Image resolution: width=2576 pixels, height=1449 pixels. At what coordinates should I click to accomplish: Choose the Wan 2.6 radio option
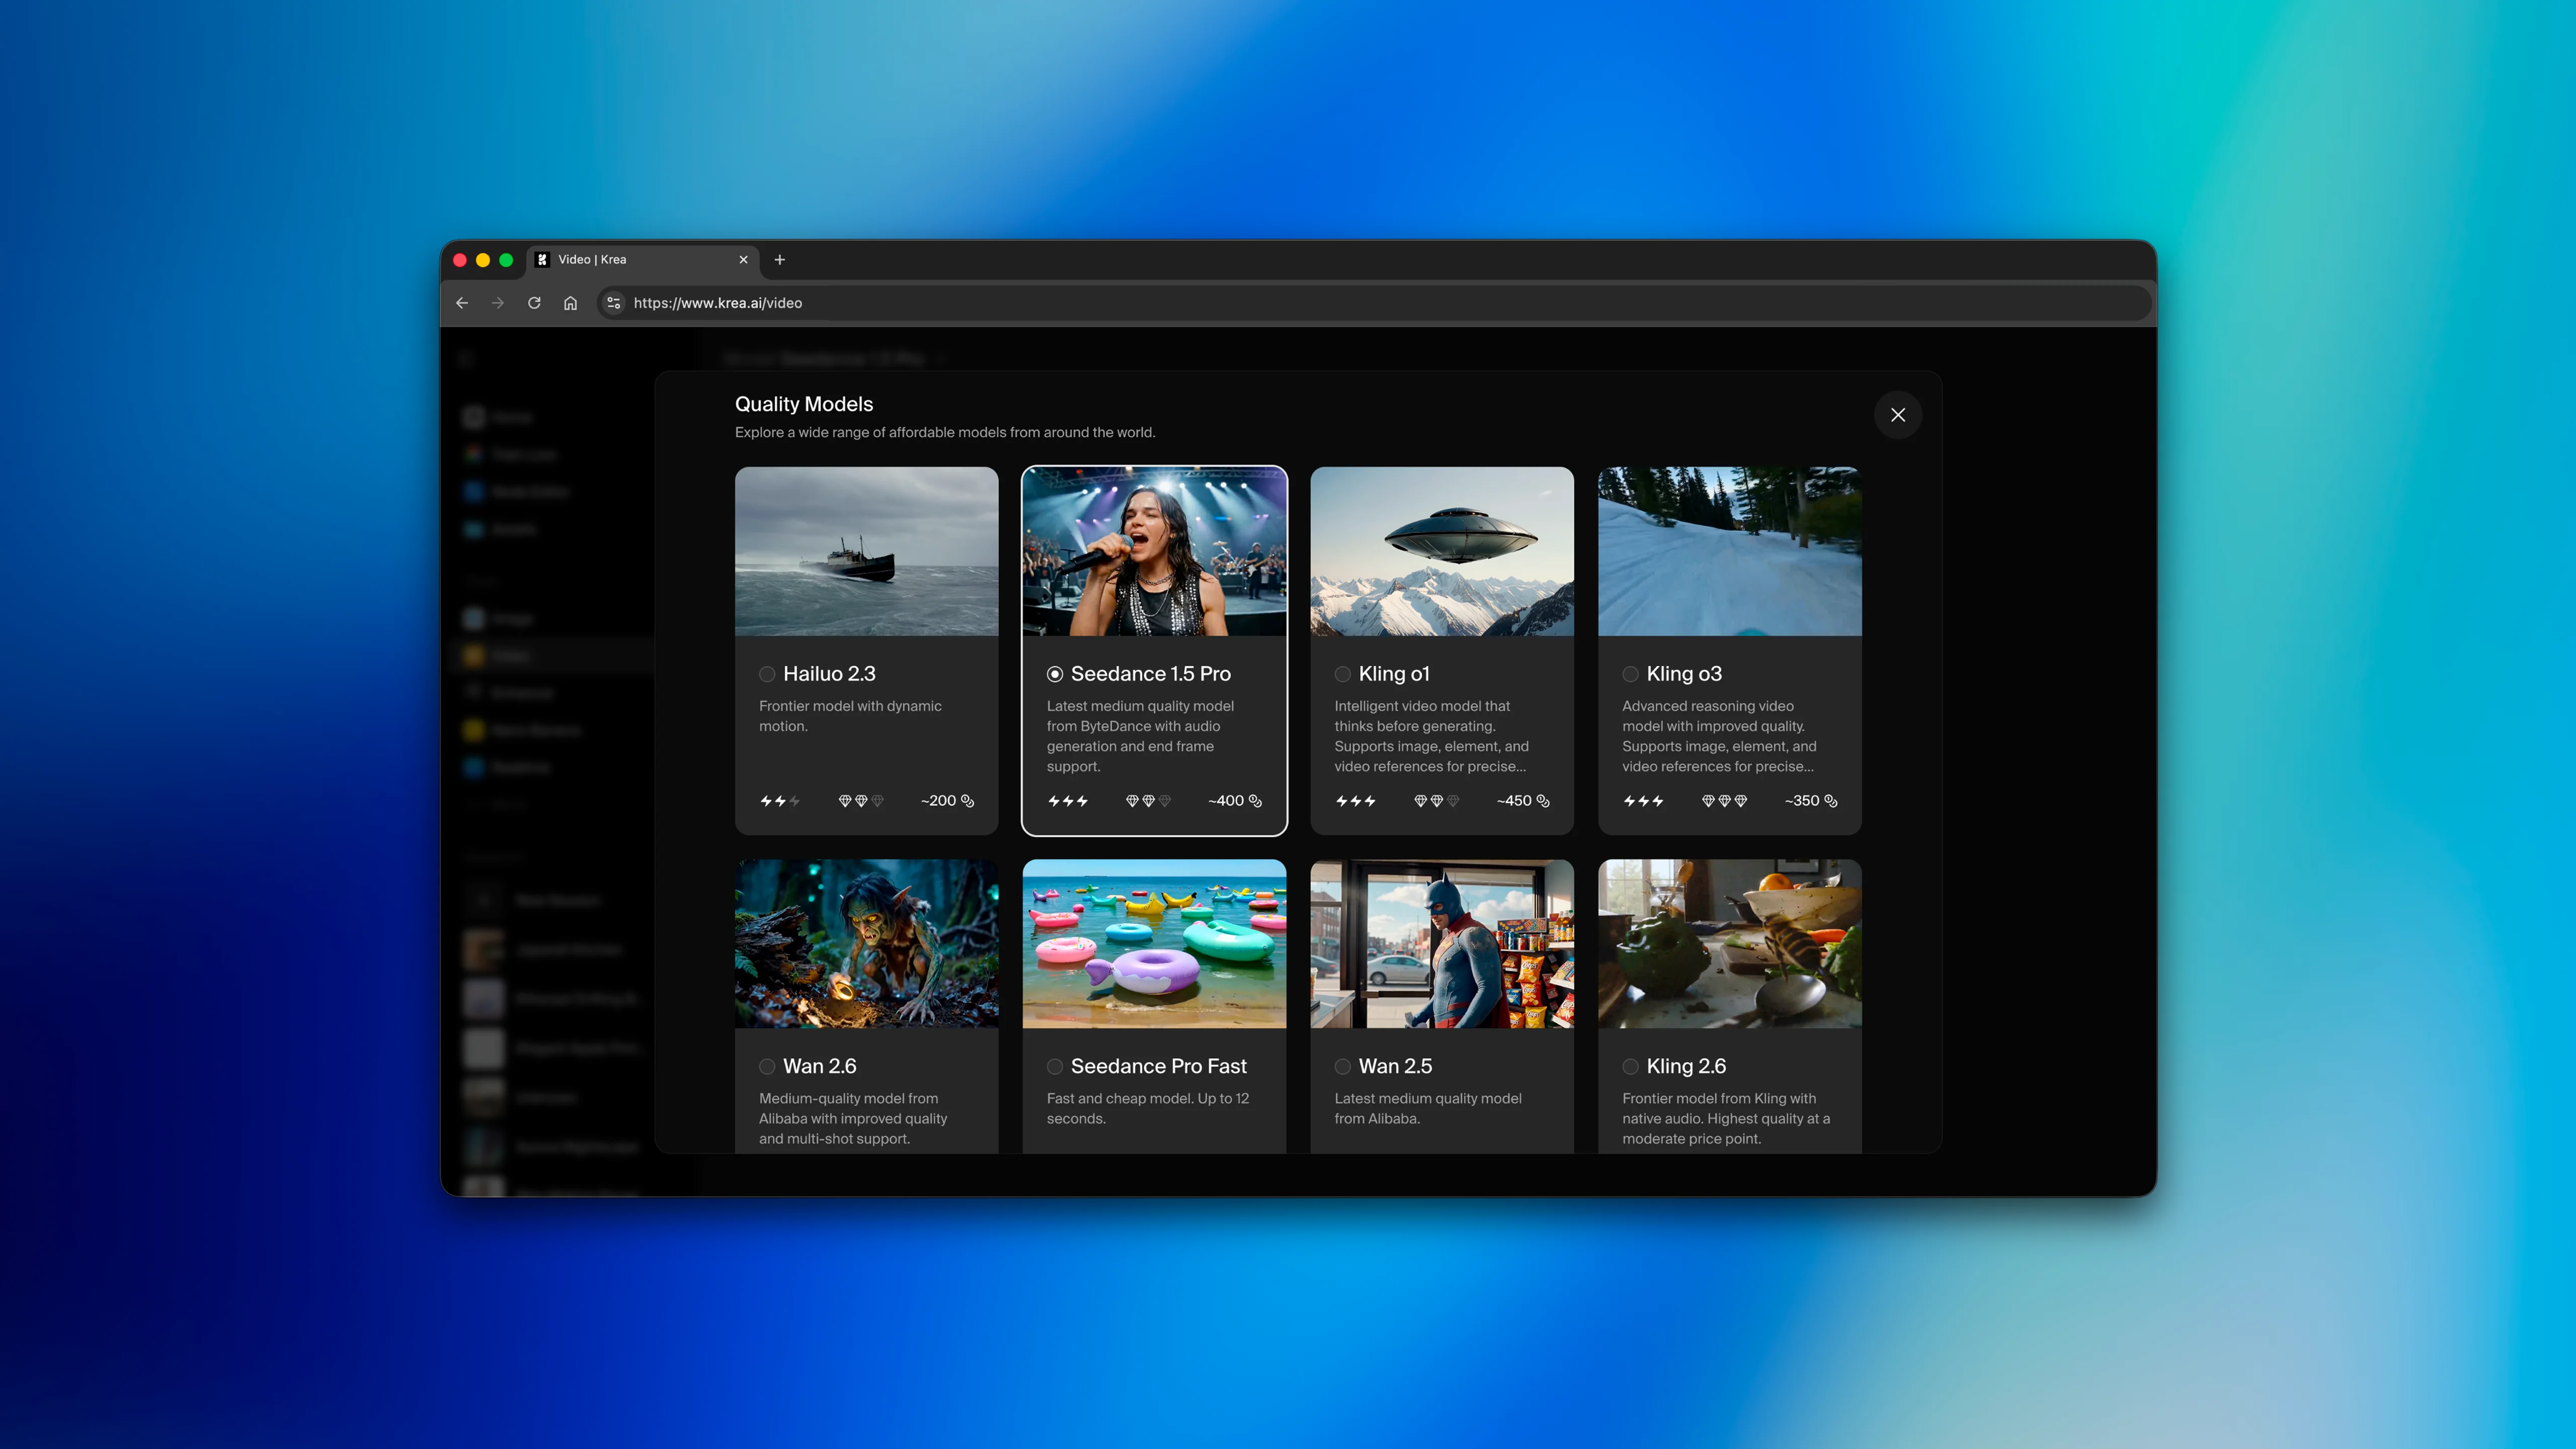(x=767, y=1066)
